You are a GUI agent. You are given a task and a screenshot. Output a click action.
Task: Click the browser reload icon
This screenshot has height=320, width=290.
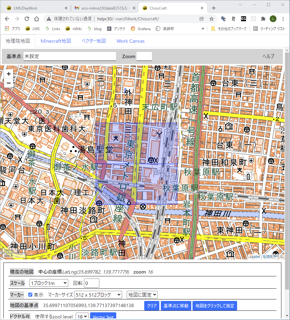point(26,19)
